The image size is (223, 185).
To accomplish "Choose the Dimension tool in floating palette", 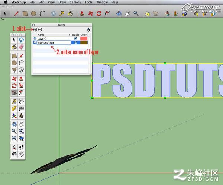I will coord(21,101).
